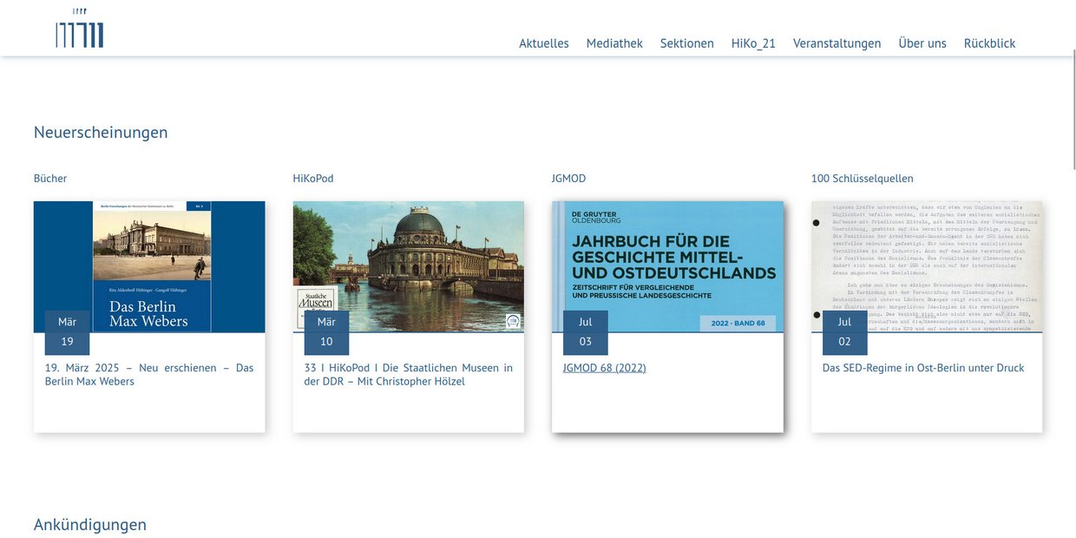Select Rückblick in the navigation bar
Image resolution: width=1076 pixels, height=538 pixels.
989,43
